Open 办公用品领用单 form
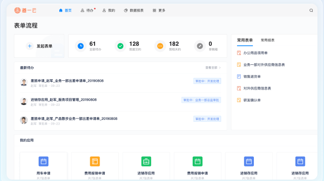 255,53
